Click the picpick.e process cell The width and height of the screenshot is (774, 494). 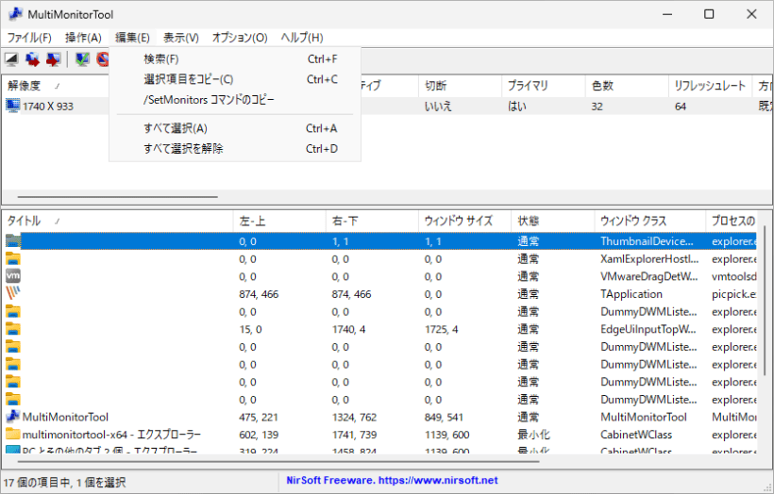click(x=734, y=294)
